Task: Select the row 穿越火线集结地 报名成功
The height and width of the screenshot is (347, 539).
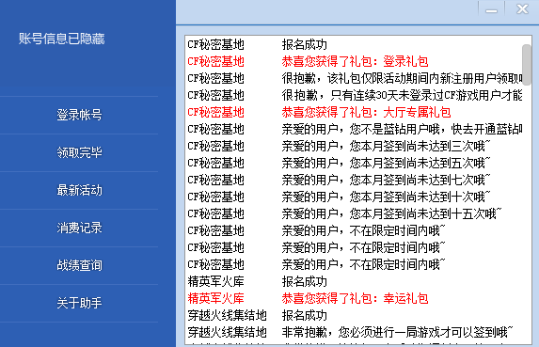Action: point(354,315)
